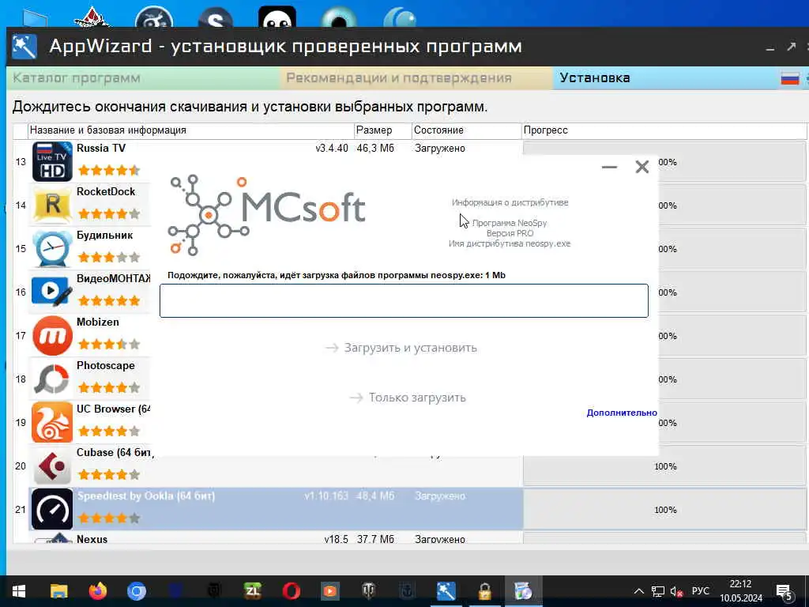
Task: Open the Дополнительно link
Action: point(622,413)
